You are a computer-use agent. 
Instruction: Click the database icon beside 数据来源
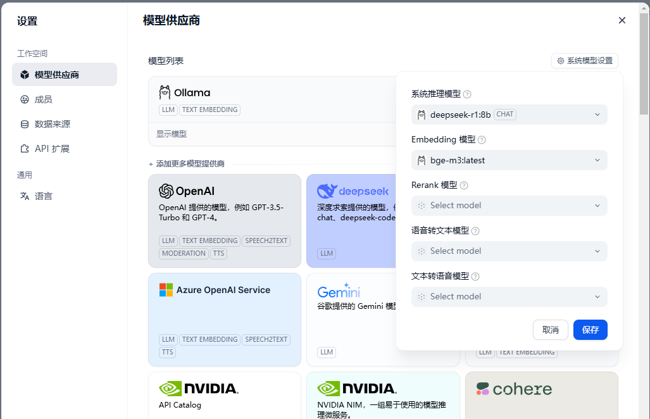click(25, 124)
